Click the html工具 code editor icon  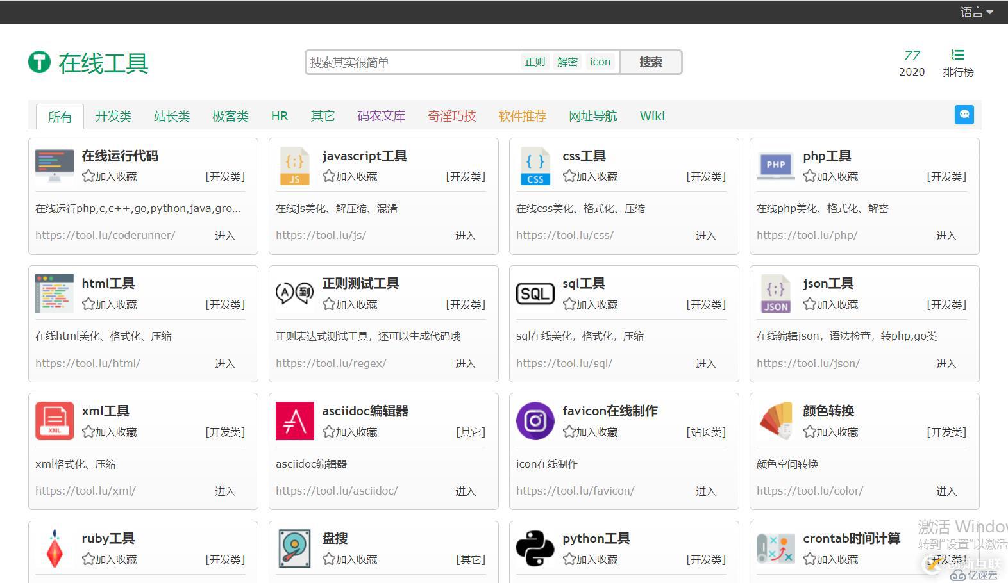point(55,293)
